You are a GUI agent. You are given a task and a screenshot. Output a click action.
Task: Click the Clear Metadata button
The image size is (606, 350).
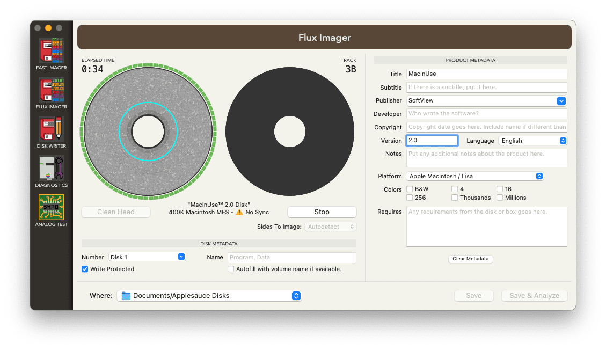tap(470, 259)
